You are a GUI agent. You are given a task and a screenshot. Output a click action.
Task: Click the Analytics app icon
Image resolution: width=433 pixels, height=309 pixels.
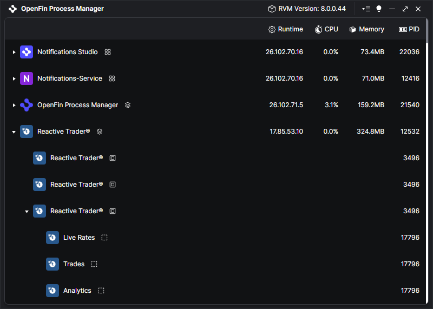click(x=53, y=291)
